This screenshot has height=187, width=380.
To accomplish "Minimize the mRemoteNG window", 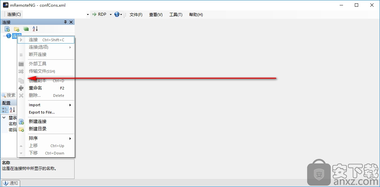I will (341, 5).
